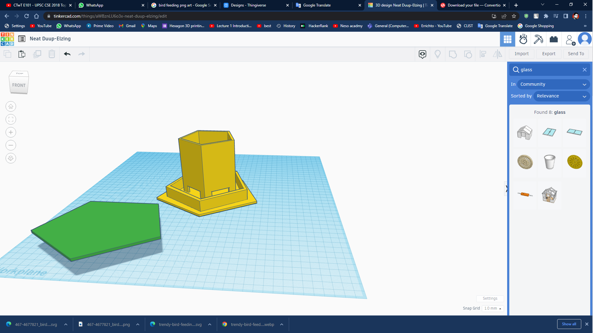This screenshot has width=593, height=333.
Task: Switch to the Google Translate tab
Action: tap(328, 5)
